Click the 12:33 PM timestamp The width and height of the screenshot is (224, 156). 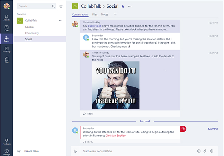(x=213, y=36)
